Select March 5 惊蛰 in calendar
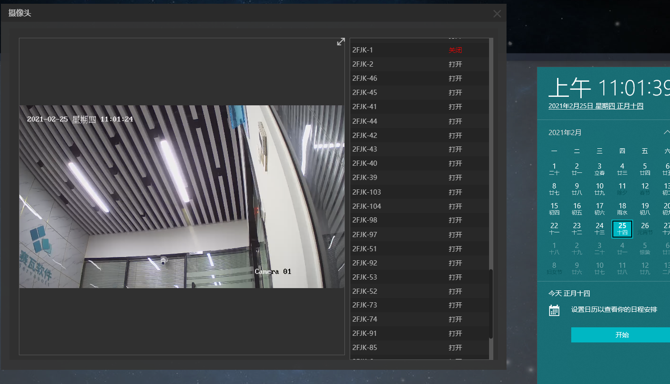Screen dimensions: 670x384 click(645, 248)
